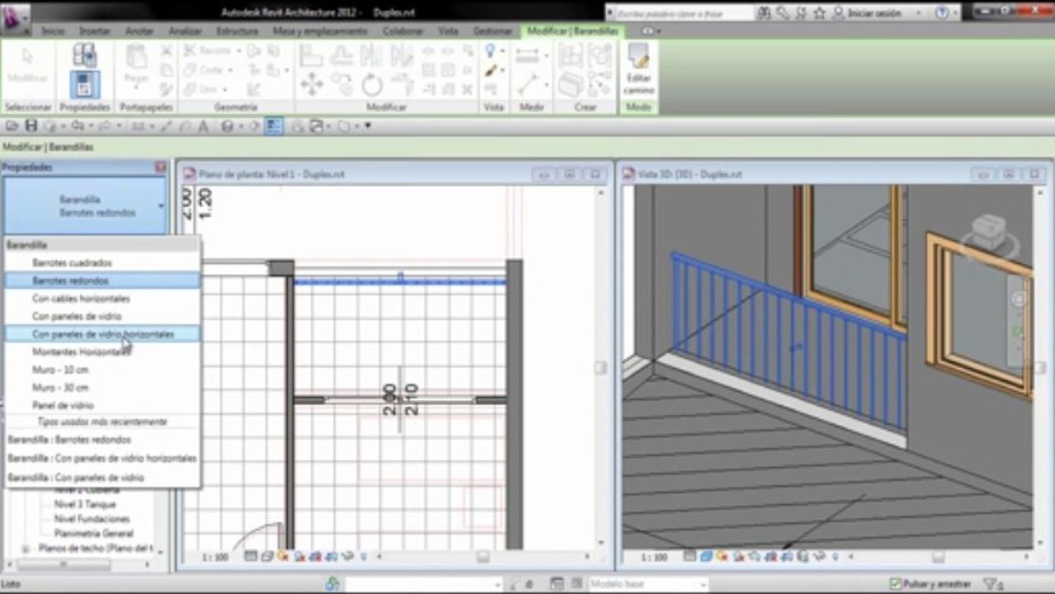
Task: Choose Panel de vidrio railing type
Action: (102, 406)
